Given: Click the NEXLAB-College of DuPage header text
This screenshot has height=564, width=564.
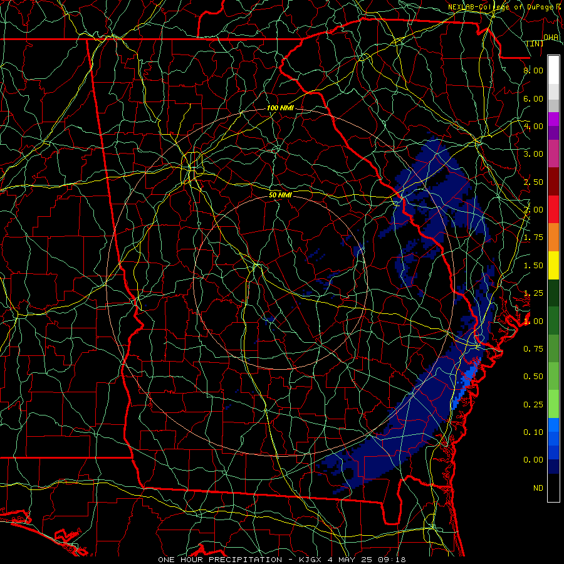Looking at the screenshot, I should (501, 7).
